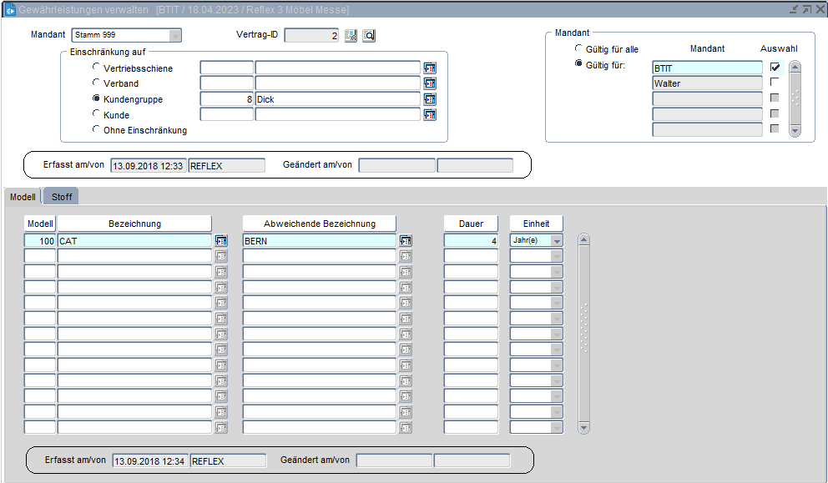Open lookup list for Kunde row
Screen dimensions: 828x483
click(430, 115)
